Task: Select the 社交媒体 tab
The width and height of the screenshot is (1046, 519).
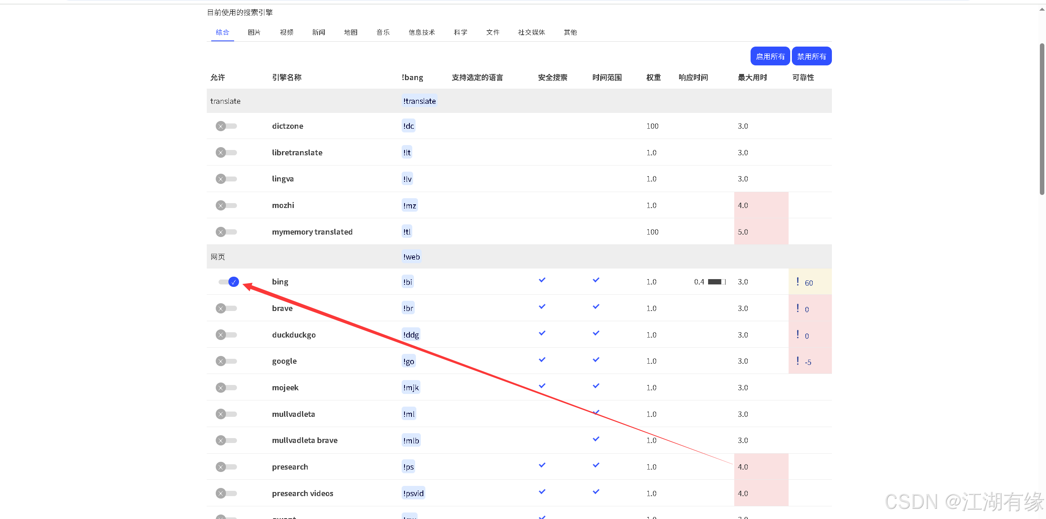Action: (531, 32)
